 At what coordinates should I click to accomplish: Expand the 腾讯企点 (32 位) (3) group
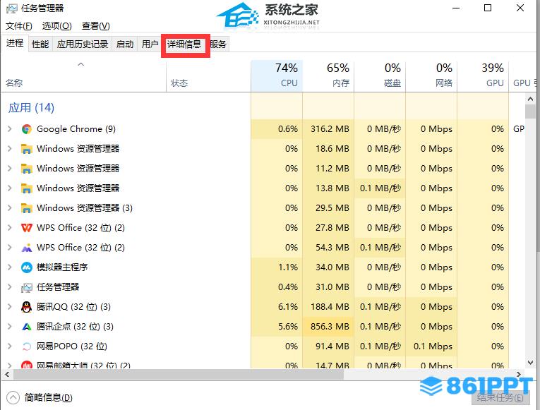10,326
